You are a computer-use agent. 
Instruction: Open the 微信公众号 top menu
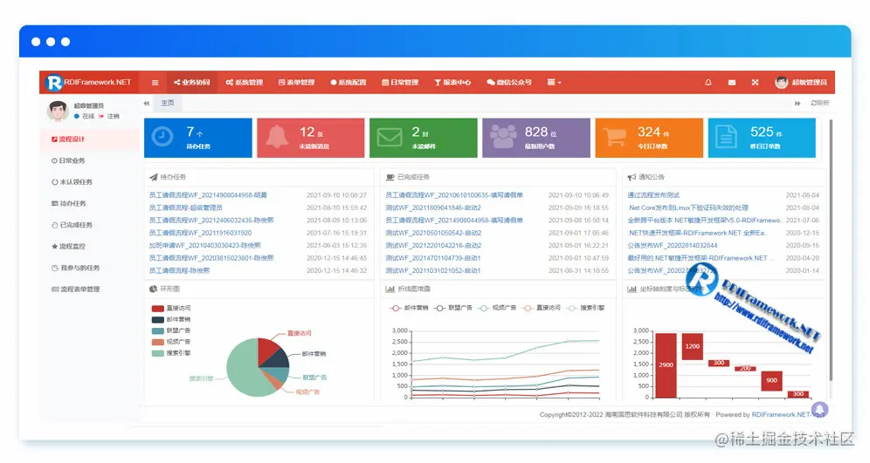(508, 83)
